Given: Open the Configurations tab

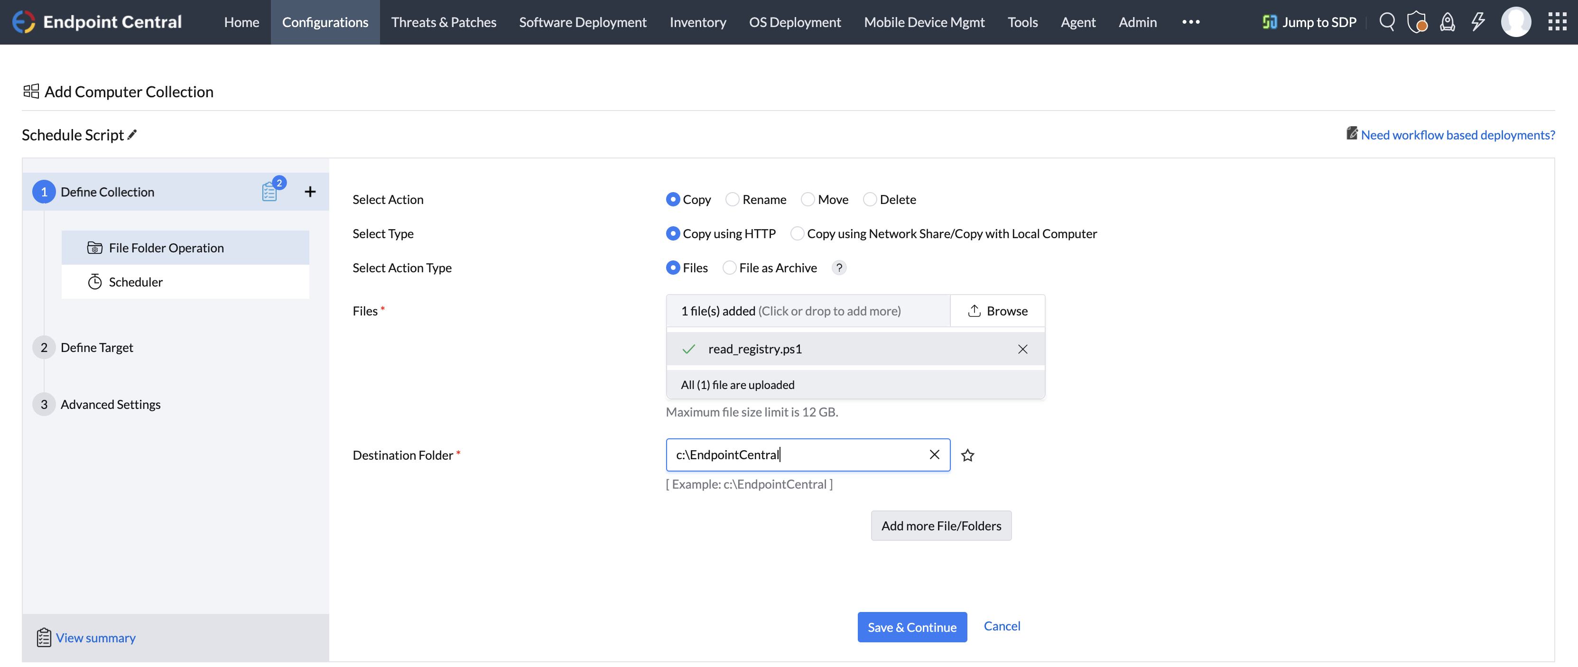Looking at the screenshot, I should point(325,22).
